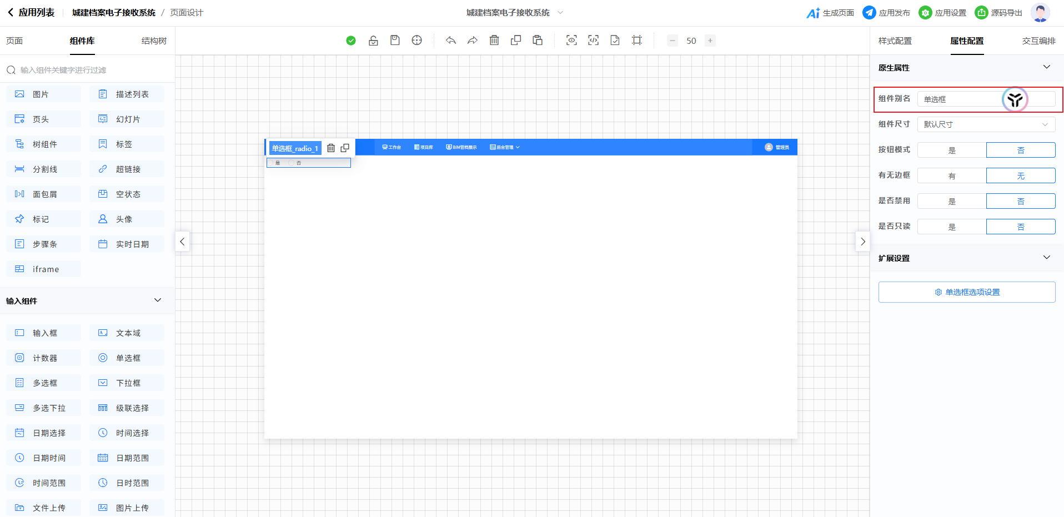The width and height of the screenshot is (1064, 517).
Task: Click the redo arrow icon
Action: click(x=472, y=41)
